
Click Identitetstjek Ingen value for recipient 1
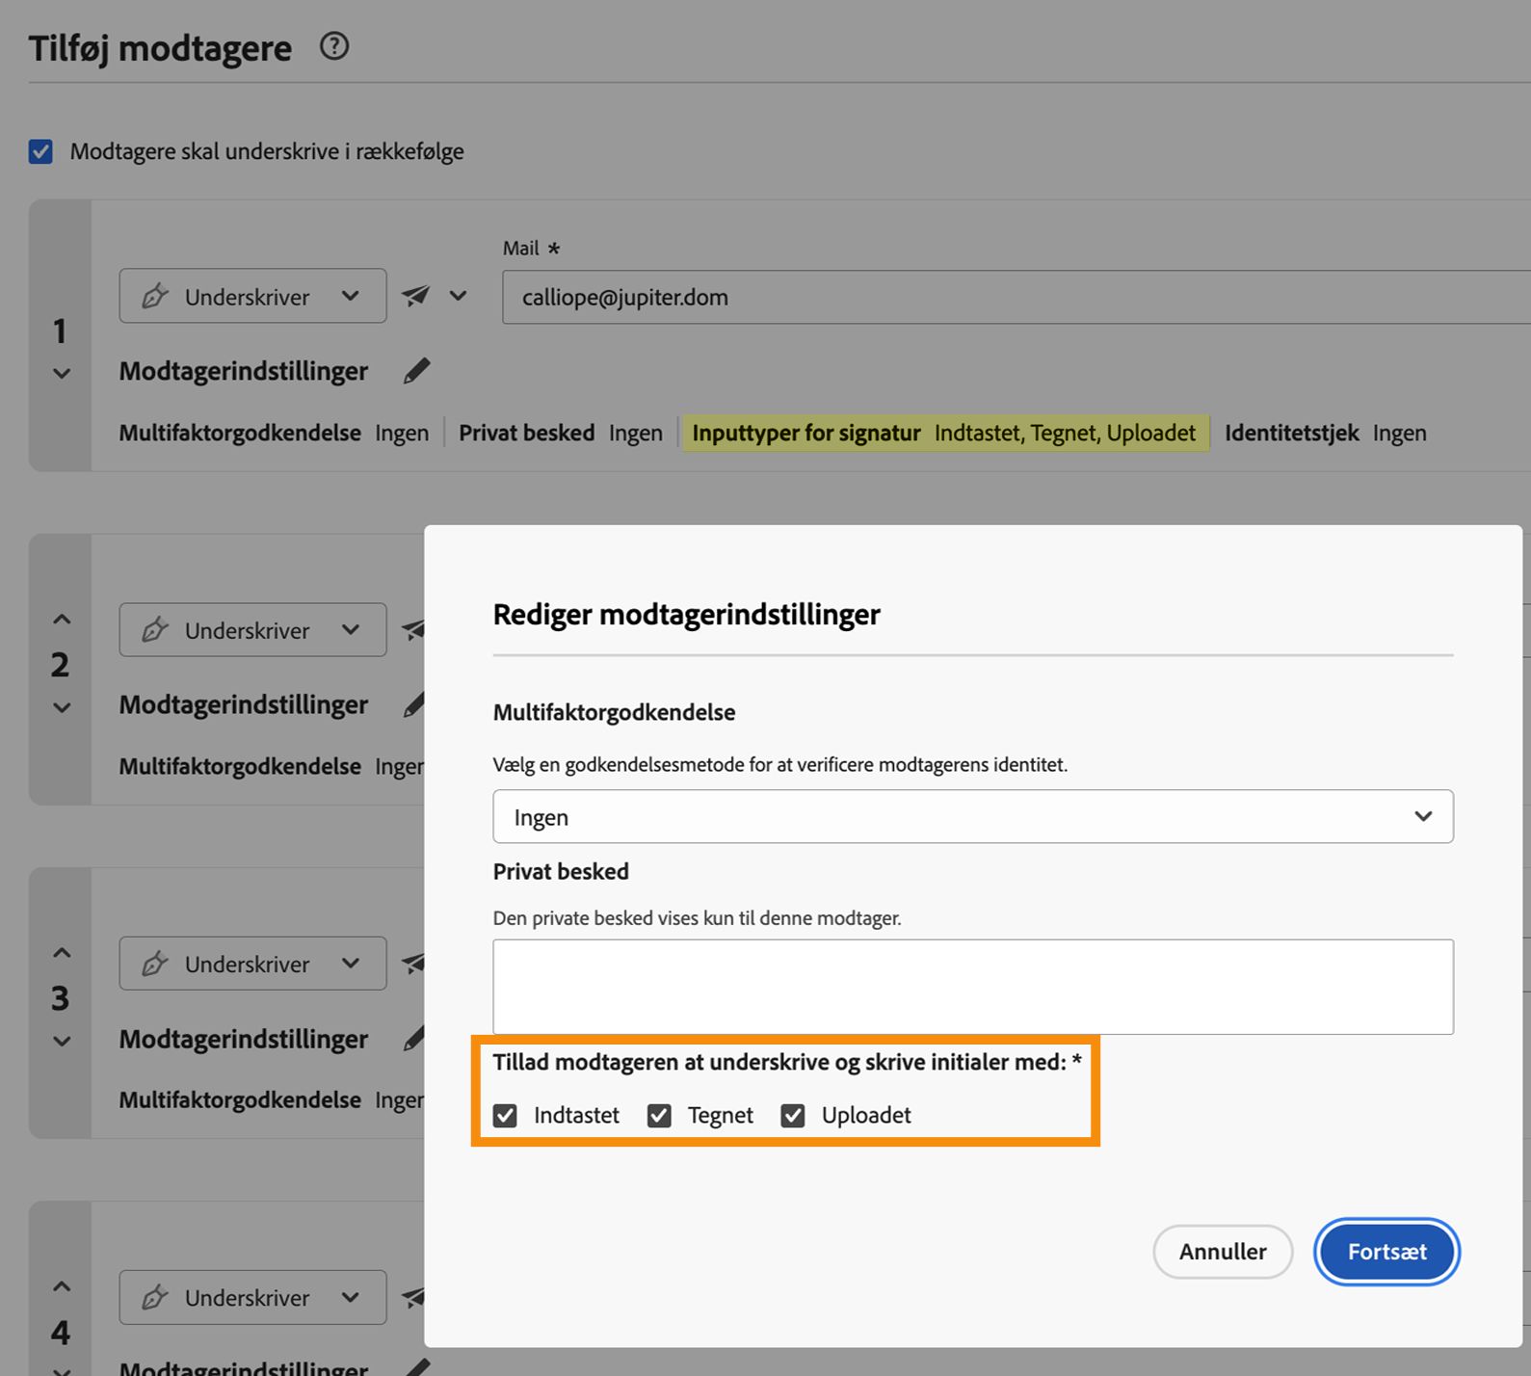pos(1399,433)
